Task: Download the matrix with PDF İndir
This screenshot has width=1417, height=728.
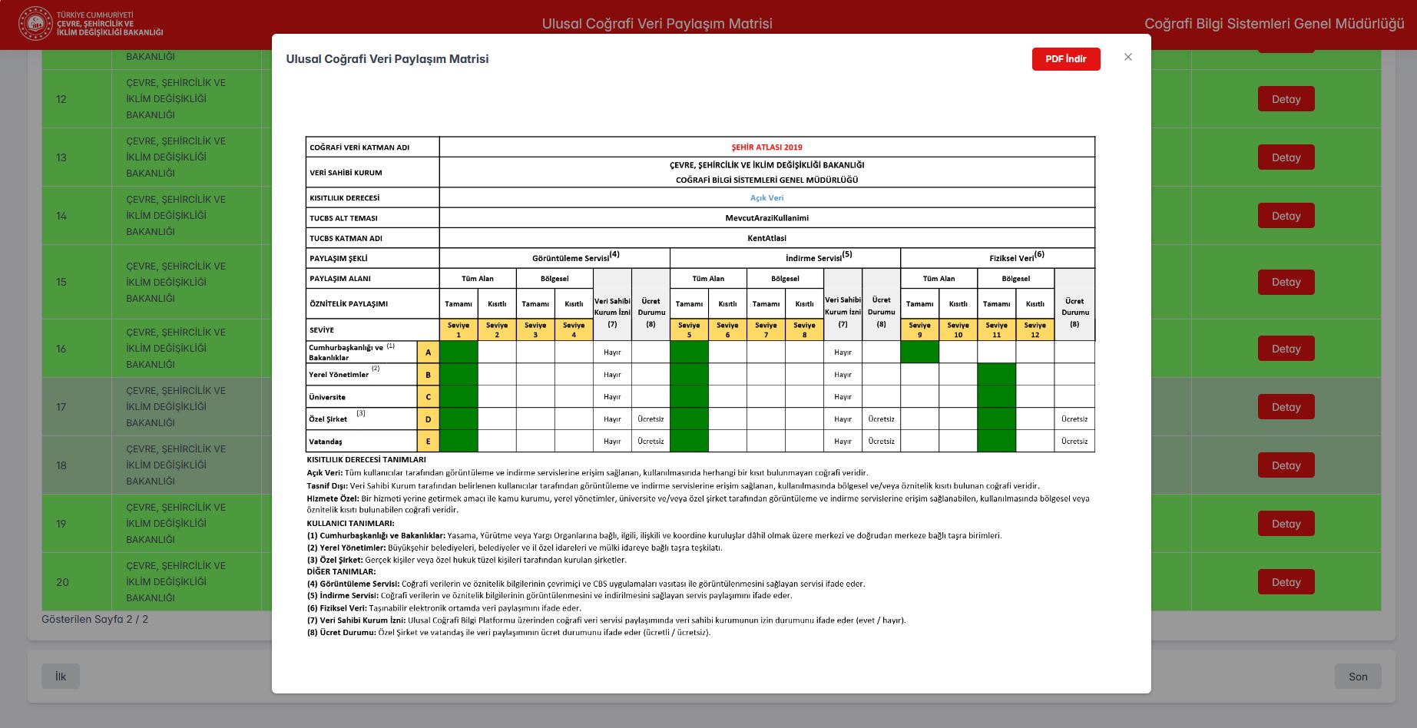Action: (x=1065, y=59)
